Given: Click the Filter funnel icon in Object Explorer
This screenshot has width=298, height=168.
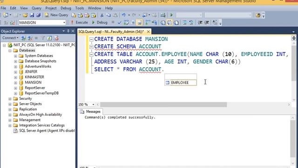Looking at the screenshot, I should 43,38.
